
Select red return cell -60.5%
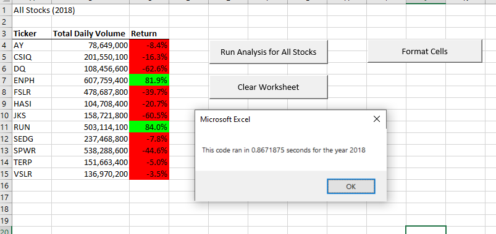coord(149,115)
